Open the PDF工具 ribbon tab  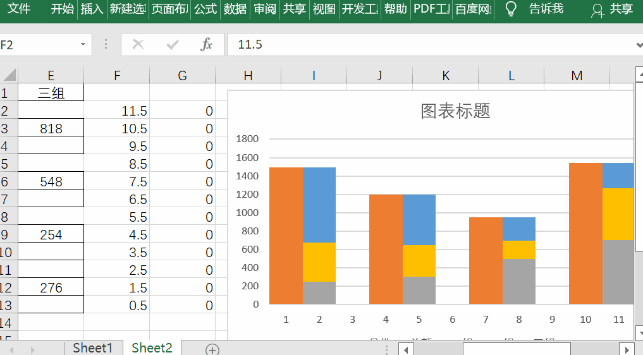[432, 9]
